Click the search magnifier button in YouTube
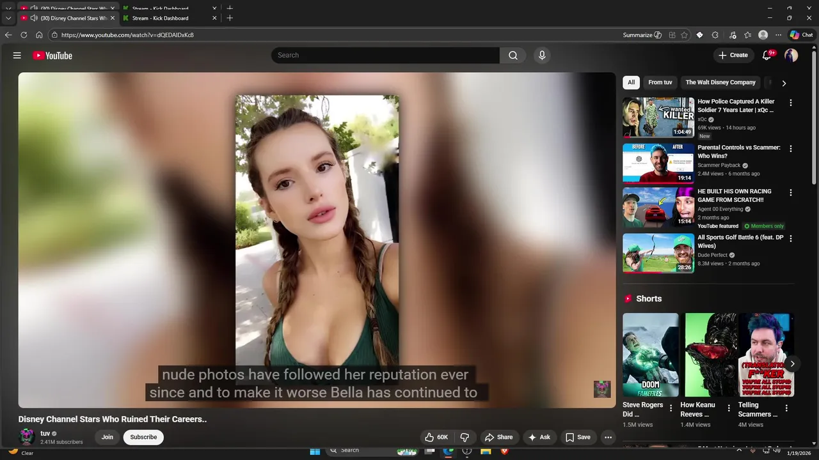Image resolution: width=819 pixels, height=460 pixels. [513, 56]
